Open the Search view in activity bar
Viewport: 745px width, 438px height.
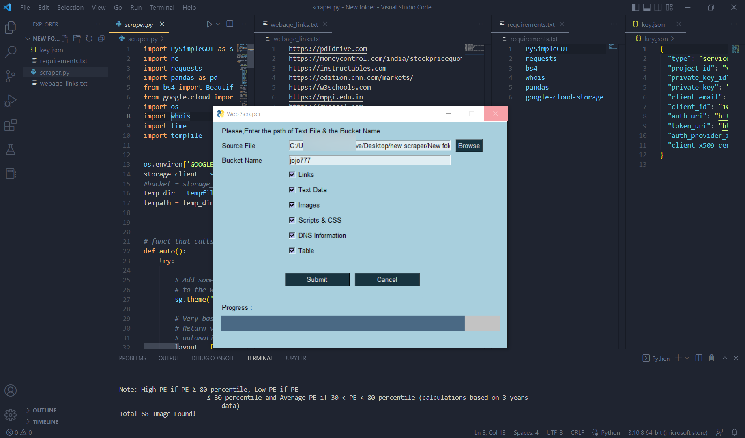pos(11,52)
